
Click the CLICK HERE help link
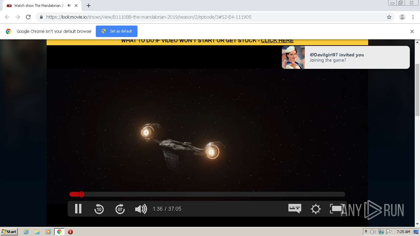277,41
